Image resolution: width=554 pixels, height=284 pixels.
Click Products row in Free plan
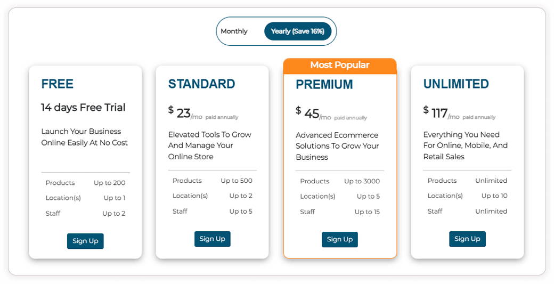click(x=60, y=183)
